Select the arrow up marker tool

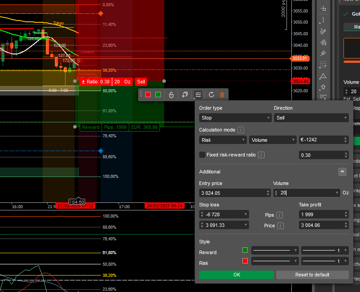[x=323, y=87]
